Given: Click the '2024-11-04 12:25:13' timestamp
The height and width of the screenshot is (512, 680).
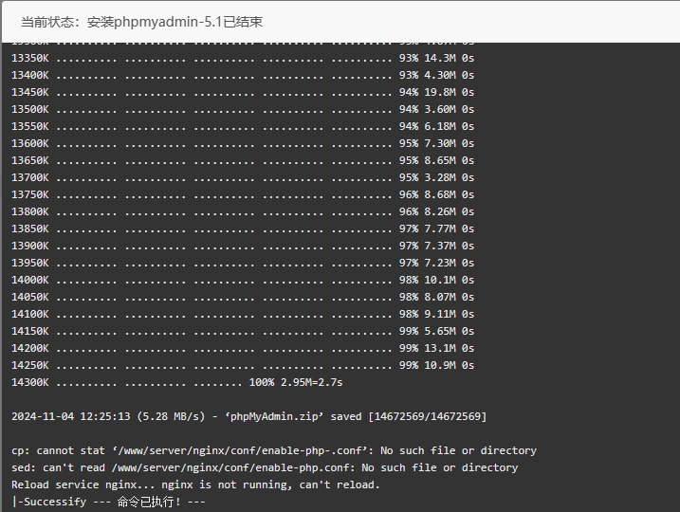Looking at the screenshot, I should point(71,416).
